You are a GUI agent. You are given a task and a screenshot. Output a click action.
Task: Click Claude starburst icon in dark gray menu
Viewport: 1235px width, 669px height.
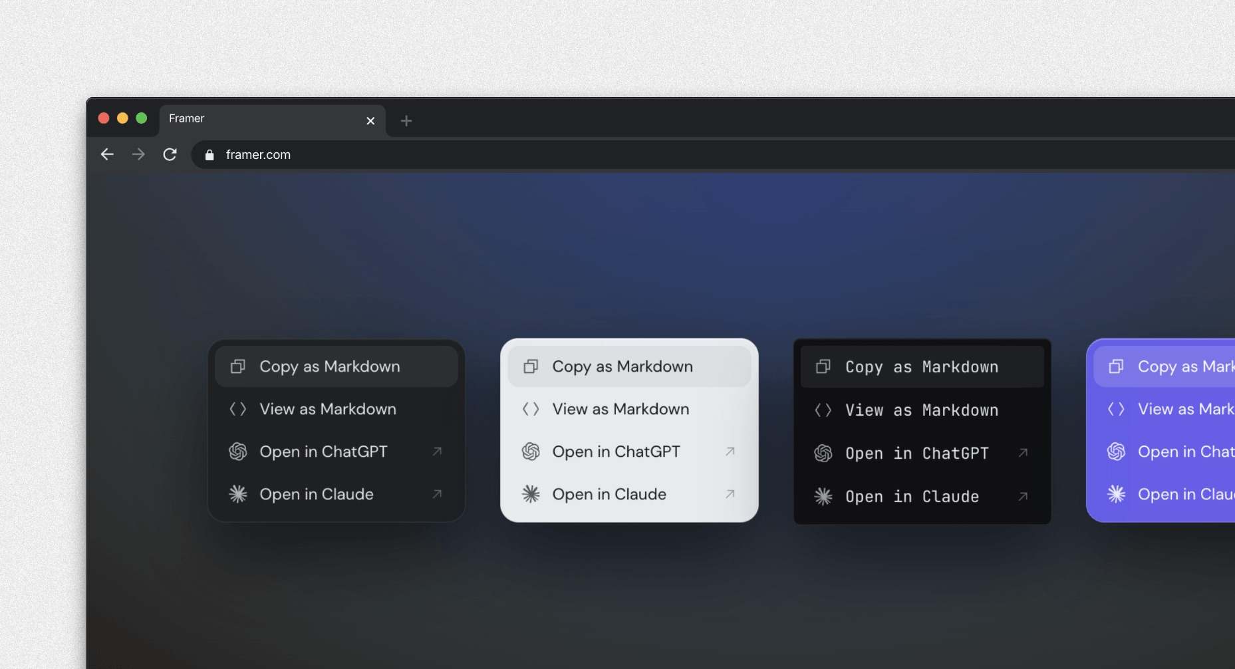238,494
